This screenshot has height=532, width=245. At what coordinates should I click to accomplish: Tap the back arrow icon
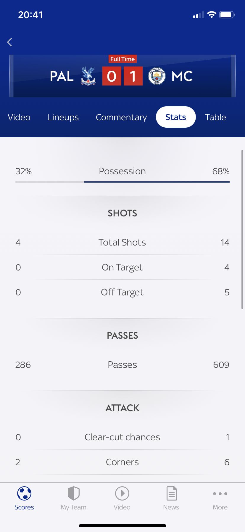pos(10,42)
